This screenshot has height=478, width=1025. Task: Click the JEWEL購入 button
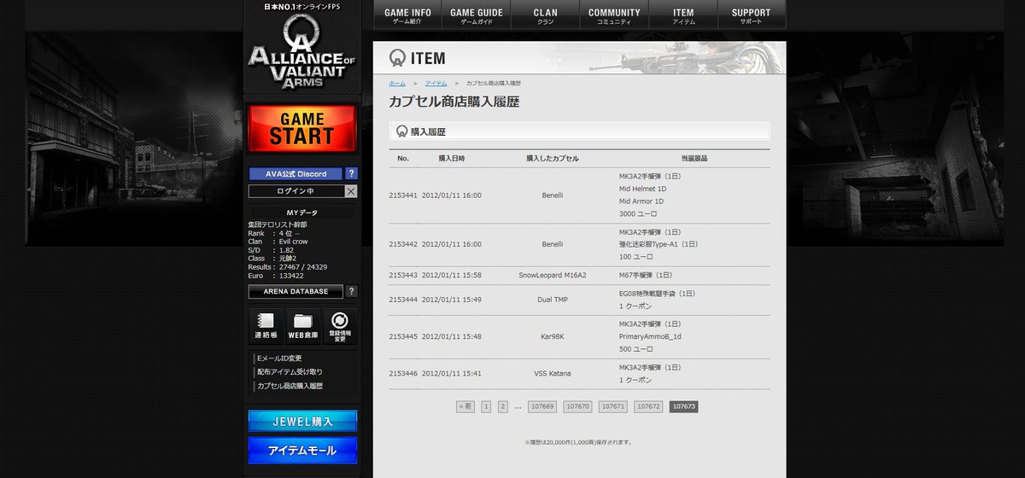[302, 421]
